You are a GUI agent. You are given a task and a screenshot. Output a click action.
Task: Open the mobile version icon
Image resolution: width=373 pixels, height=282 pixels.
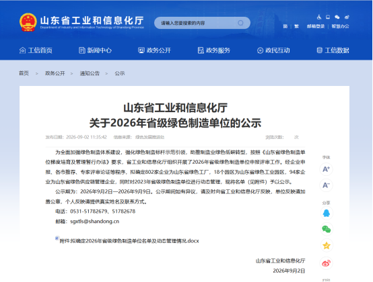click(x=328, y=17)
